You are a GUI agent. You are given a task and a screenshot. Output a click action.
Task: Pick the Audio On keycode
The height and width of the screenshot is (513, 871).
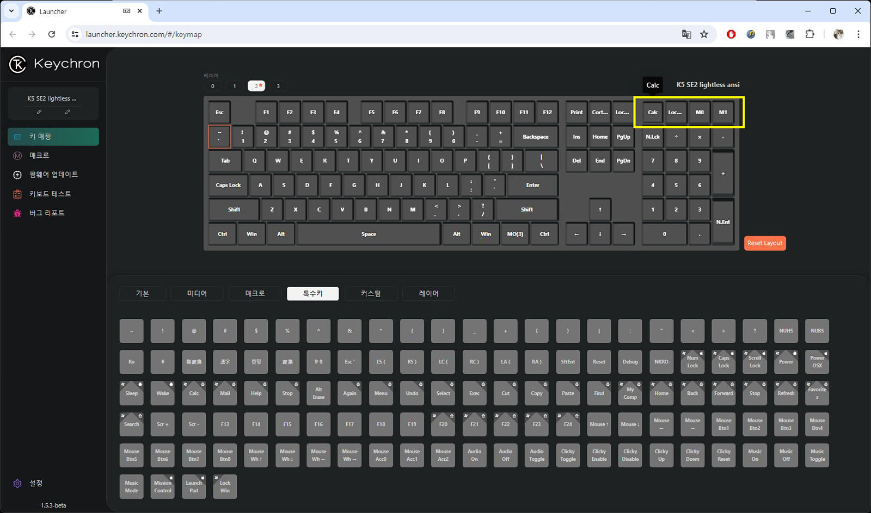[474, 455]
